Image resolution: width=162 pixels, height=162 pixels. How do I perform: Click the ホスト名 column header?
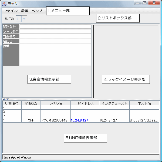pyautogui.click(x=144, y=103)
